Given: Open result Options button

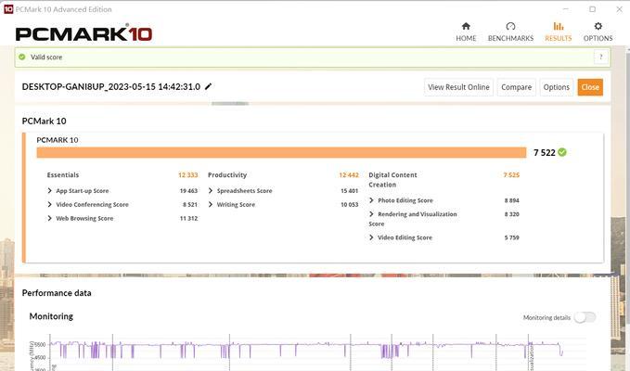Looking at the screenshot, I should click(x=556, y=87).
